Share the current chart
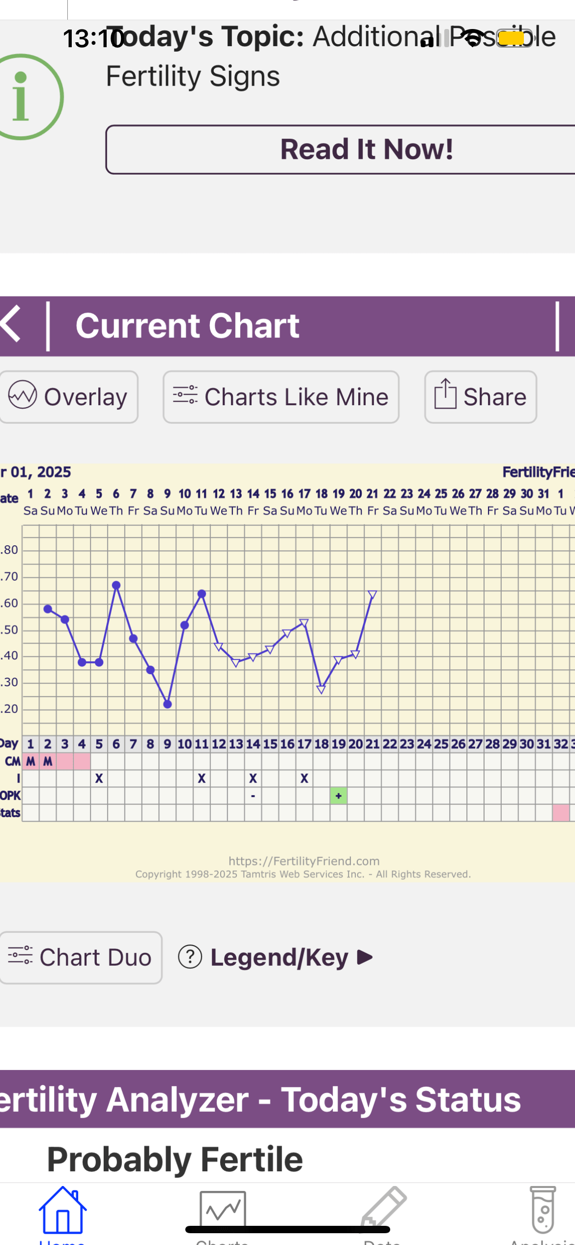 click(x=481, y=397)
